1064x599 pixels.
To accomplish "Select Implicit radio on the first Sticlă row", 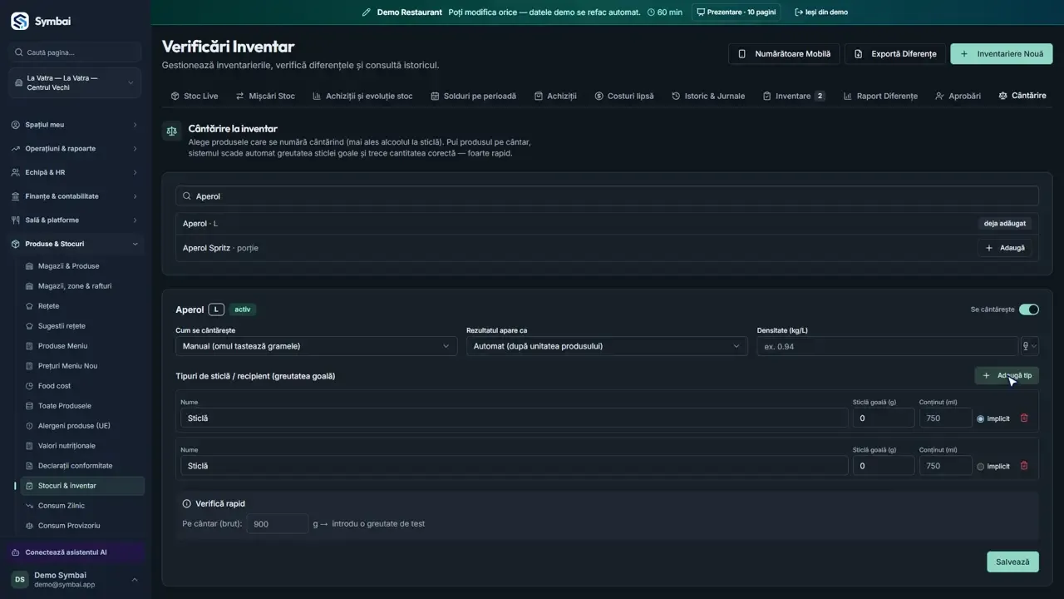I will pyautogui.click(x=981, y=419).
